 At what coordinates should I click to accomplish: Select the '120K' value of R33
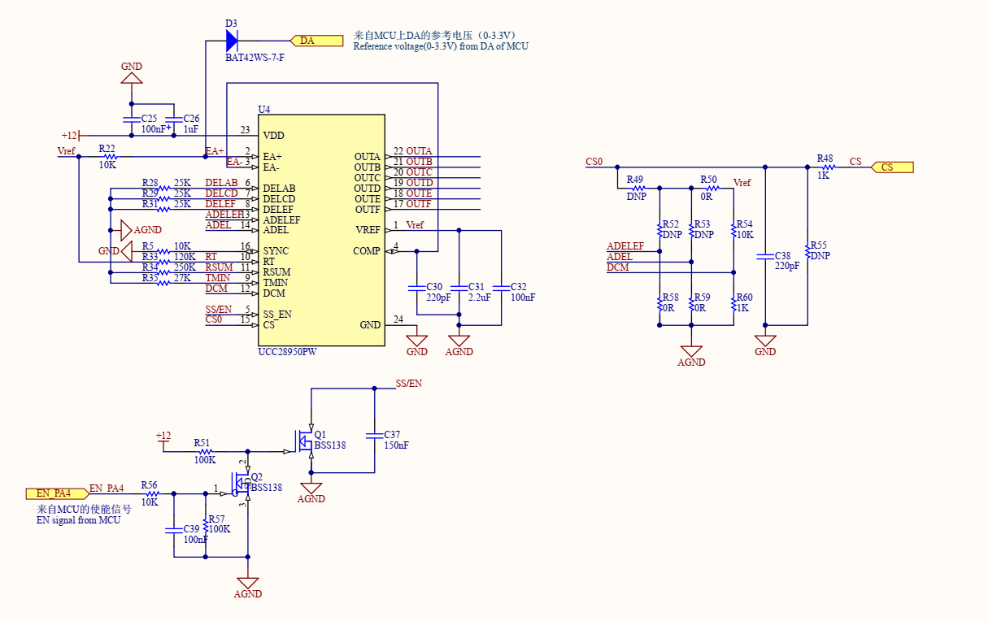(x=185, y=257)
